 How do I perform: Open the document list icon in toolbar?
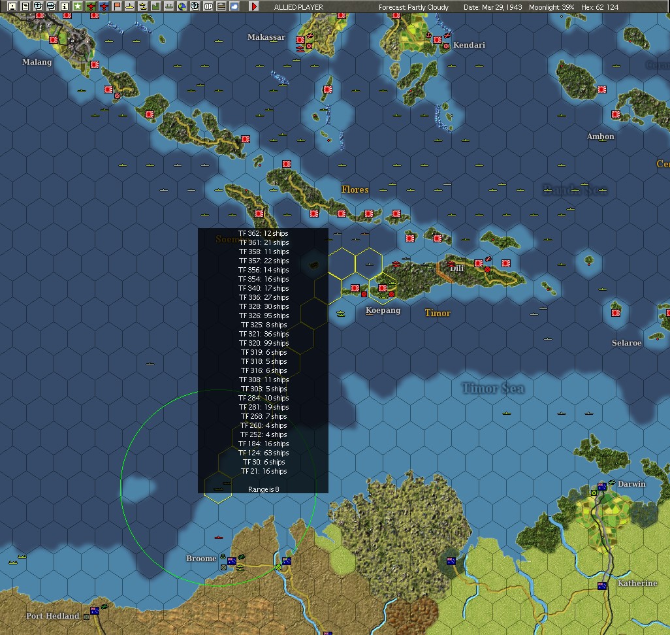click(25, 6)
